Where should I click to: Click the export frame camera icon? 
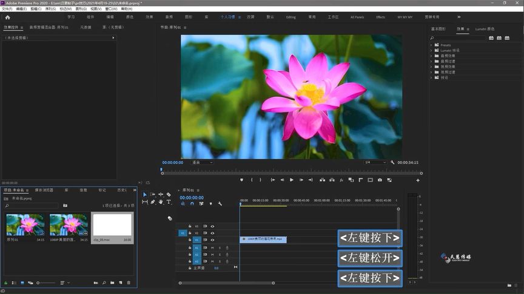click(380, 180)
